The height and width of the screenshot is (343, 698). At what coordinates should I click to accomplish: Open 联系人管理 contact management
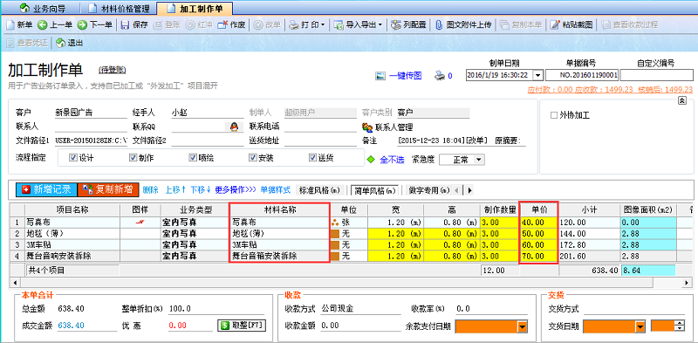pos(387,127)
